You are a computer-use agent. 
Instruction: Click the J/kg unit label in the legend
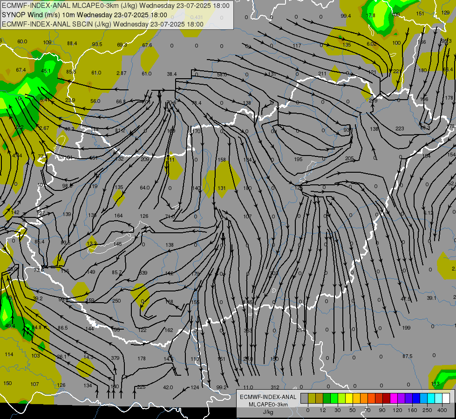tap(268, 412)
